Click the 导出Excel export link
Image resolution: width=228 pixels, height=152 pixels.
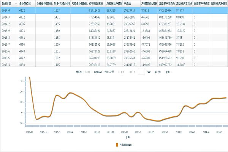point(98,72)
